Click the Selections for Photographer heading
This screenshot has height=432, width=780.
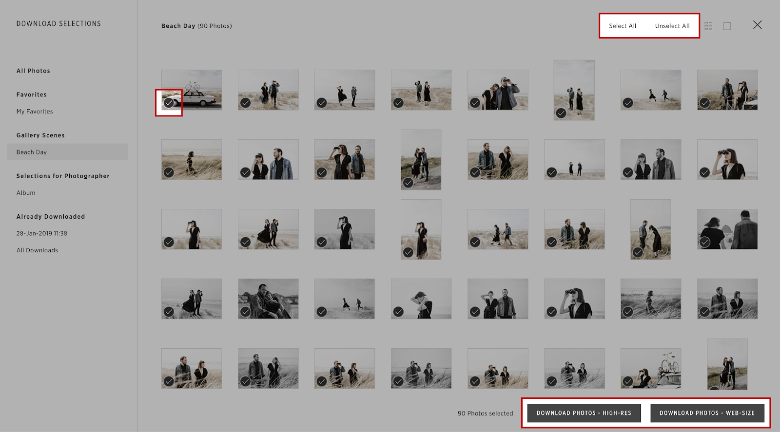tap(63, 176)
